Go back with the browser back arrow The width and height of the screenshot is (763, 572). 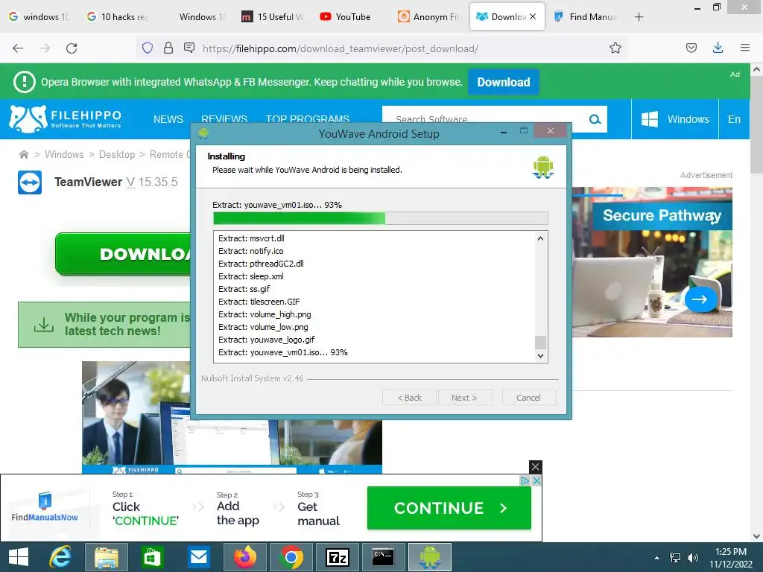pyautogui.click(x=18, y=48)
